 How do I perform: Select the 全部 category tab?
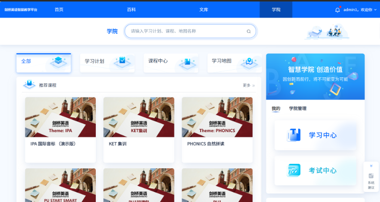click(x=44, y=63)
